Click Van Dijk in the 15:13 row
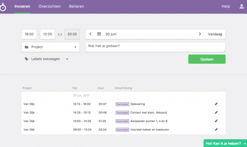247x147 pixels. pos(29,104)
